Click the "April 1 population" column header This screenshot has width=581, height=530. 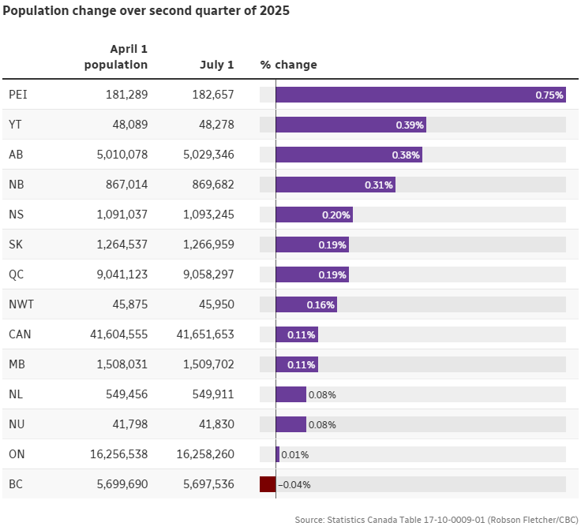[x=115, y=57]
